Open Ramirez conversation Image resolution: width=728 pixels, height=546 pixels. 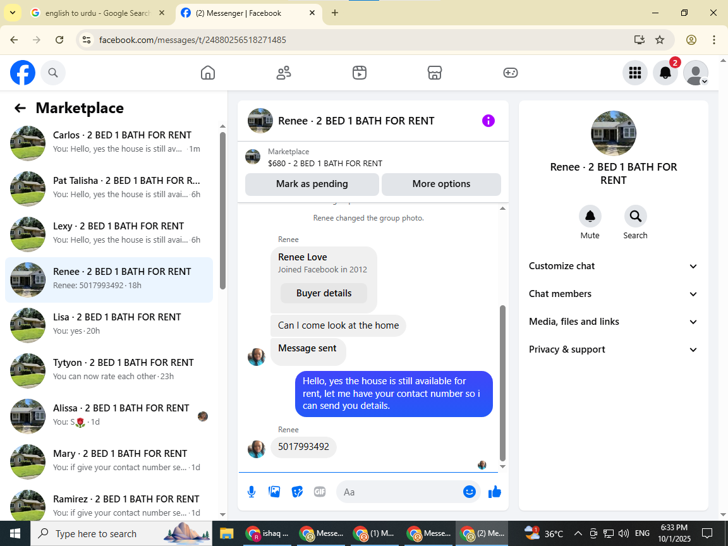[x=109, y=505]
